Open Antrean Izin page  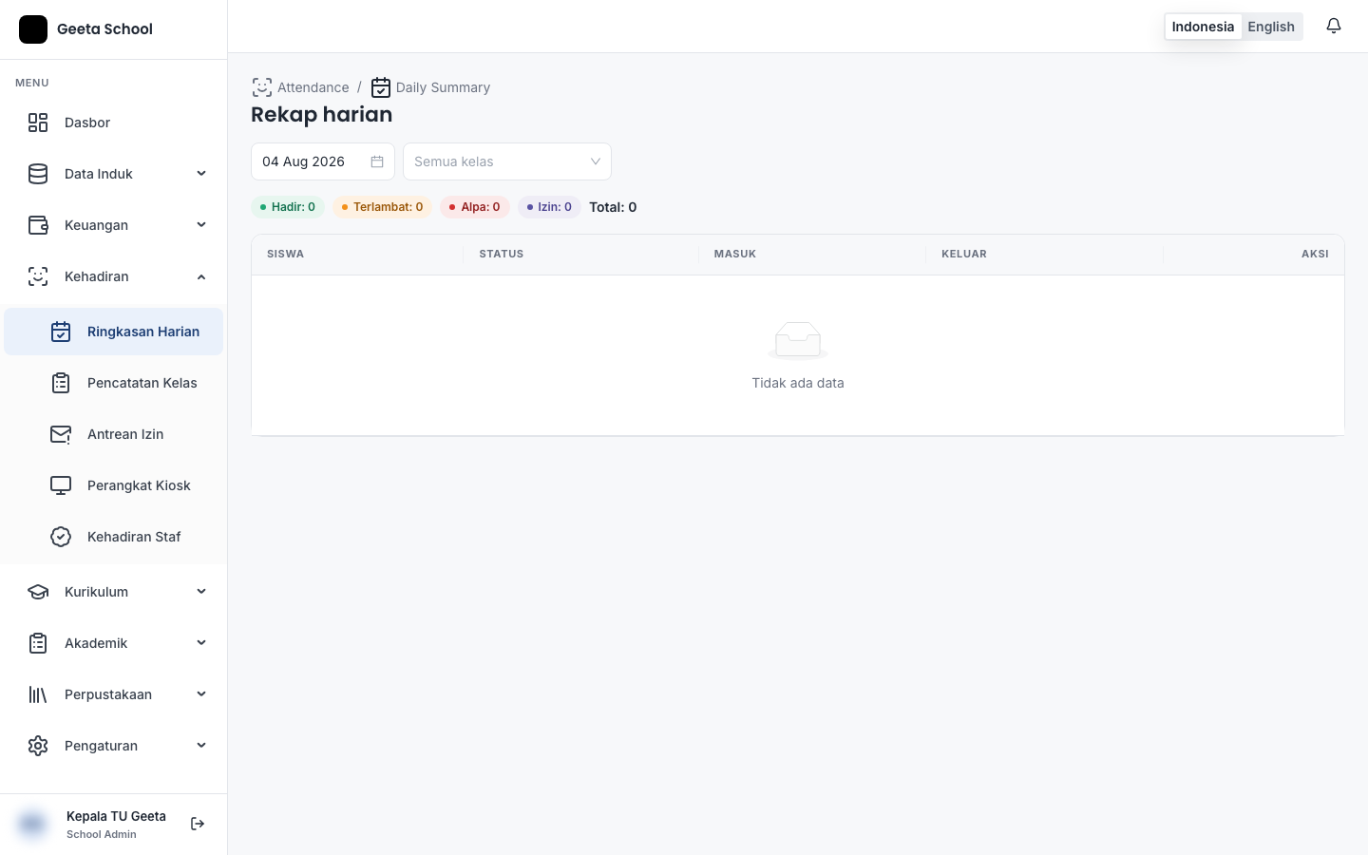coord(114,434)
